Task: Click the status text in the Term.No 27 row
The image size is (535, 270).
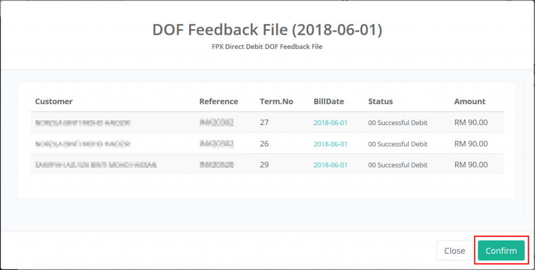Action: (x=398, y=123)
